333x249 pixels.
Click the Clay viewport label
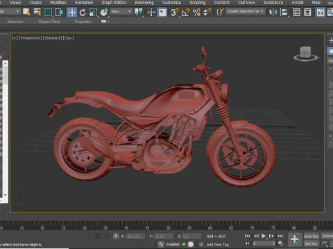click(x=68, y=38)
